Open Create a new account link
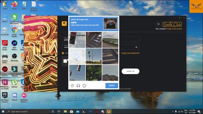The image size is (203, 114). tap(174, 29)
